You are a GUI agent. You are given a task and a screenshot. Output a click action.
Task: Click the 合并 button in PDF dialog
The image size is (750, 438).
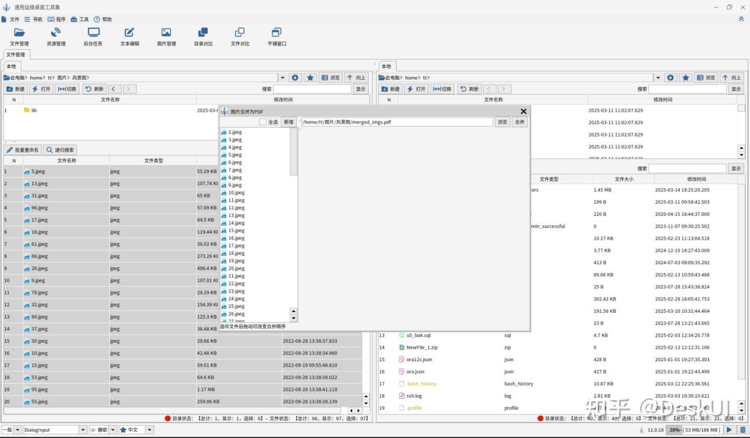pos(519,122)
